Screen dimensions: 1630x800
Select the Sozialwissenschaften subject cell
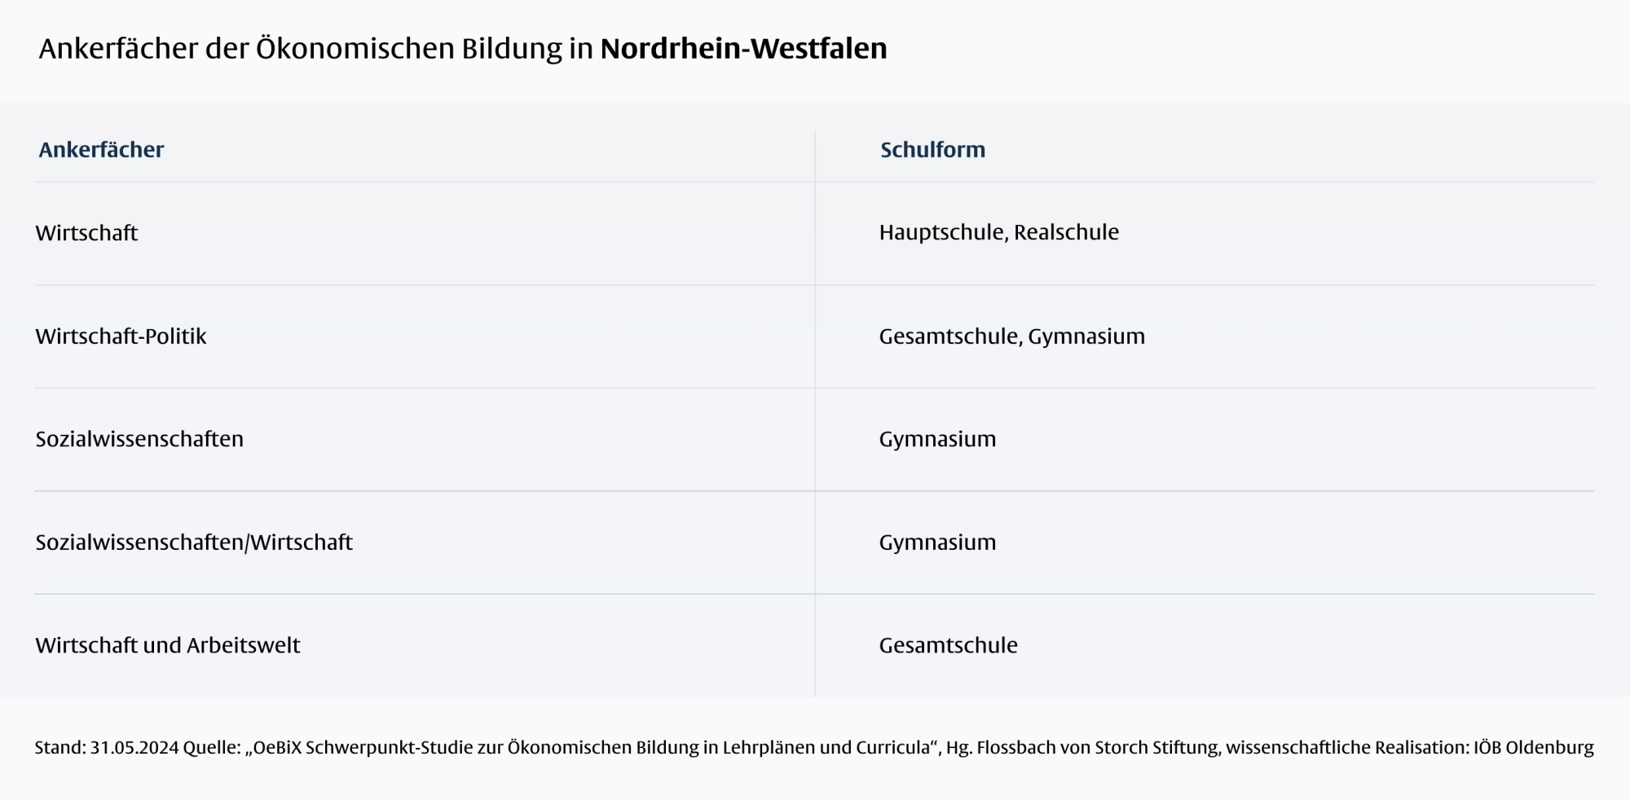[139, 439]
